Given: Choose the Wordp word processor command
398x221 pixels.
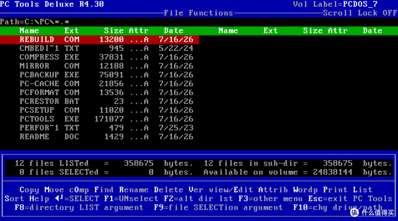Looking at the screenshot, I should click(x=306, y=190).
